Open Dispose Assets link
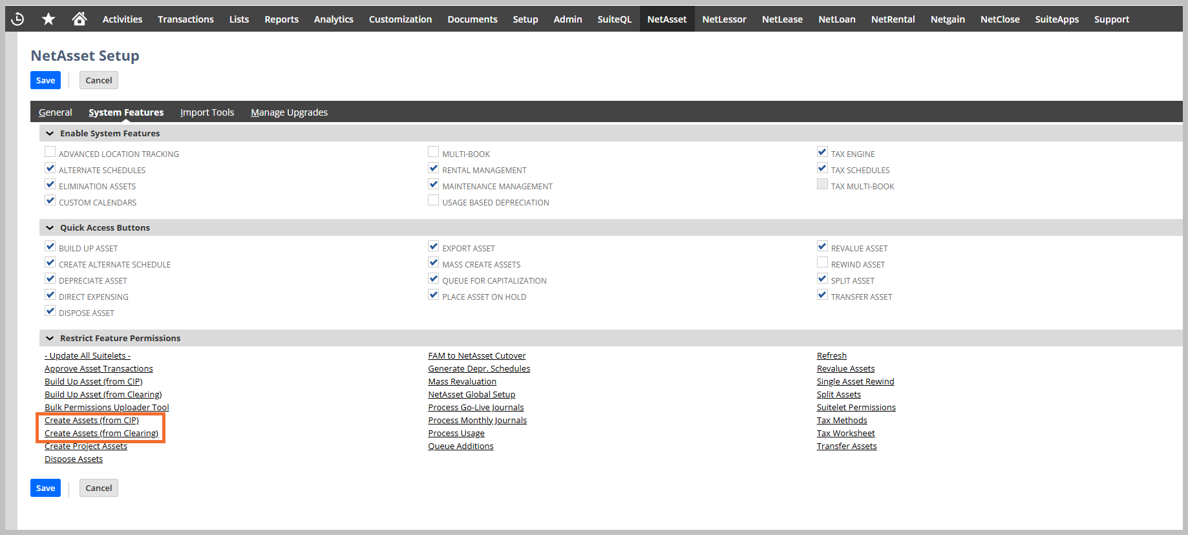 point(74,459)
